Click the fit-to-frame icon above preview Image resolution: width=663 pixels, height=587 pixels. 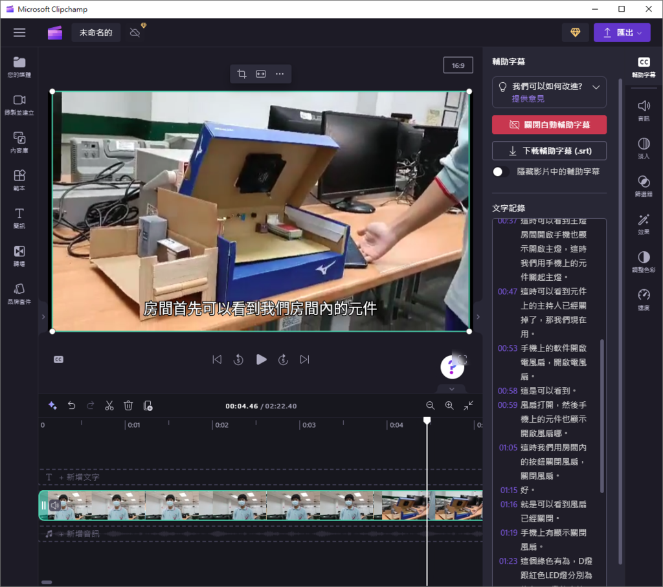261,74
